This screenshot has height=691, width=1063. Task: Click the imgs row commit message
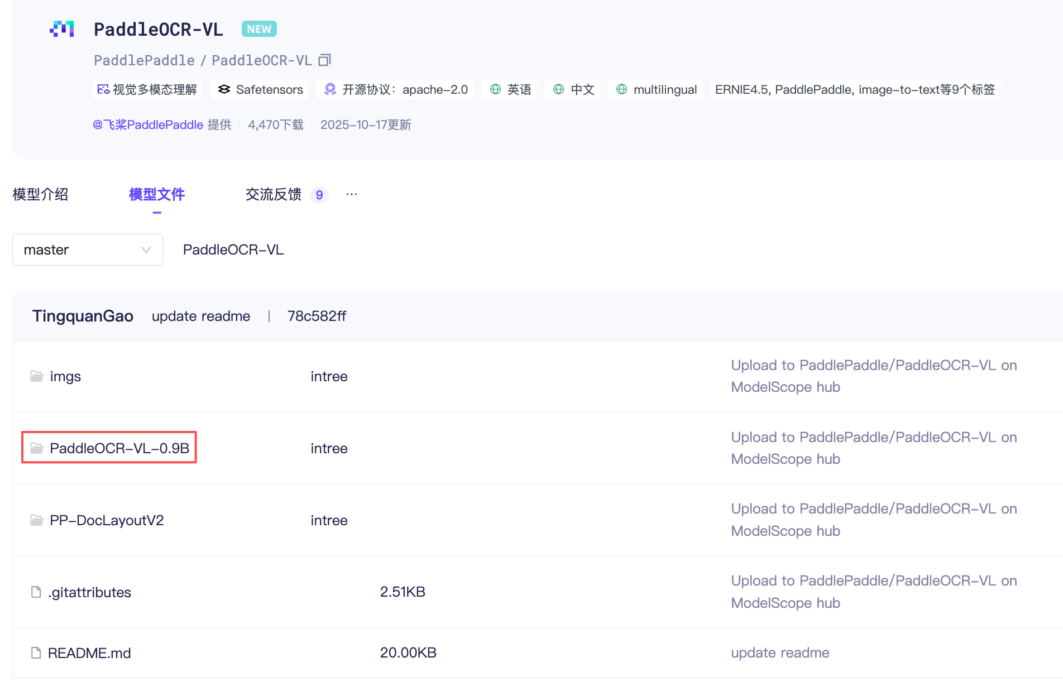(x=874, y=376)
